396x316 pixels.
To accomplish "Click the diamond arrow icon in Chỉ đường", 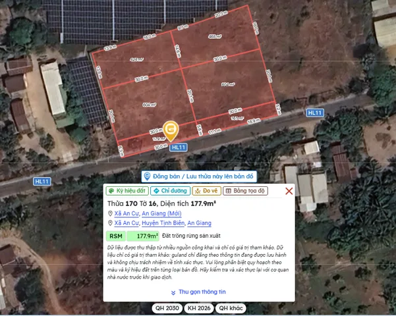I will [156, 191].
